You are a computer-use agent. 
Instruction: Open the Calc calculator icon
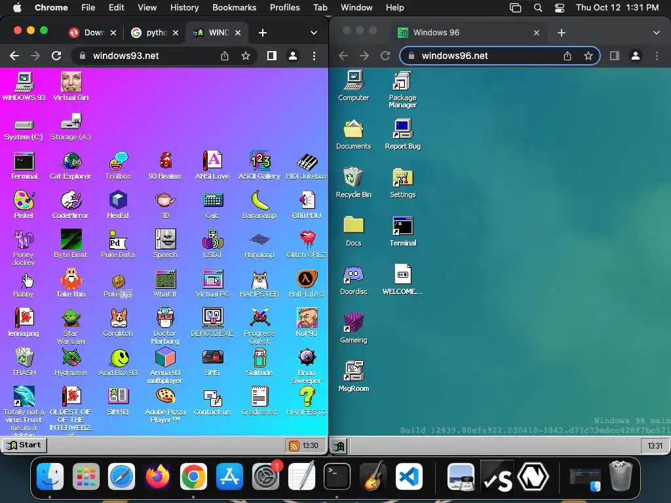click(212, 205)
